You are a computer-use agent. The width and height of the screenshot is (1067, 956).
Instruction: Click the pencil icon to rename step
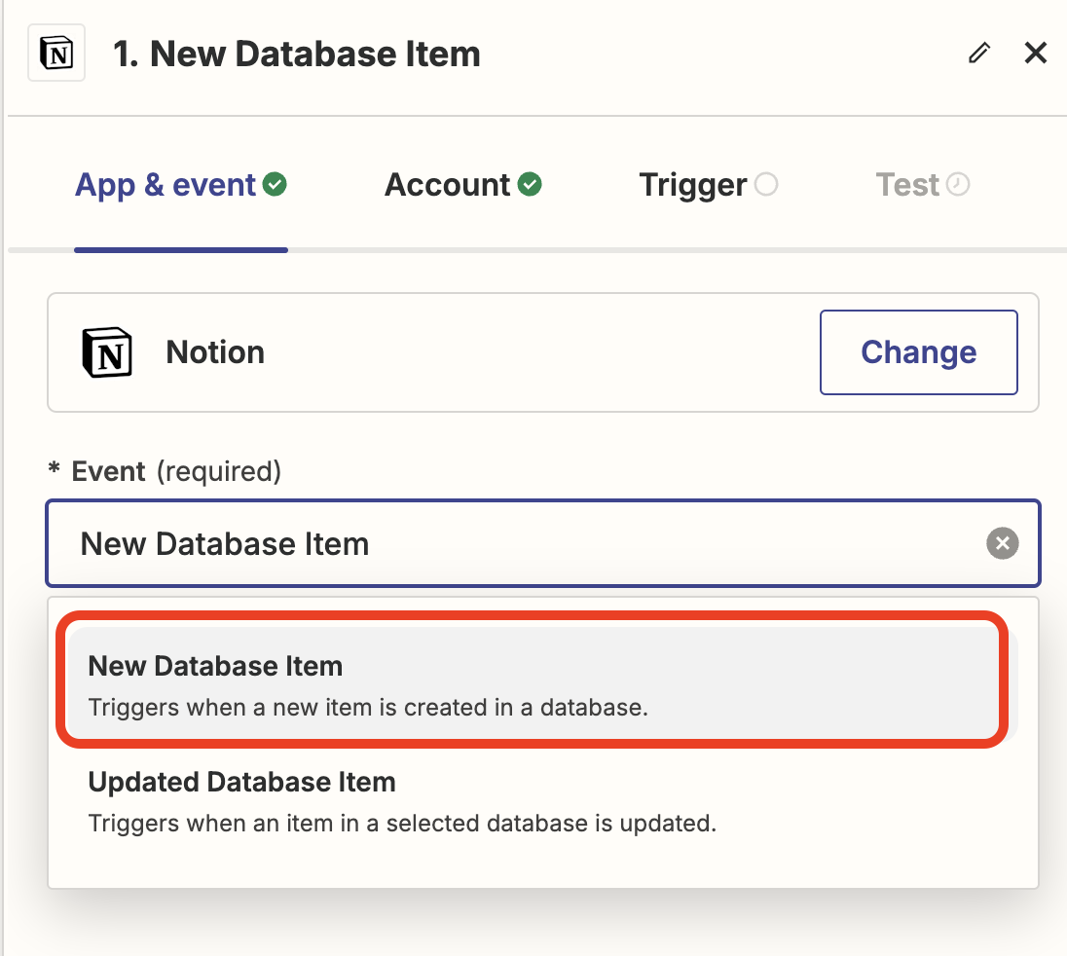click(x=978, y=54)
